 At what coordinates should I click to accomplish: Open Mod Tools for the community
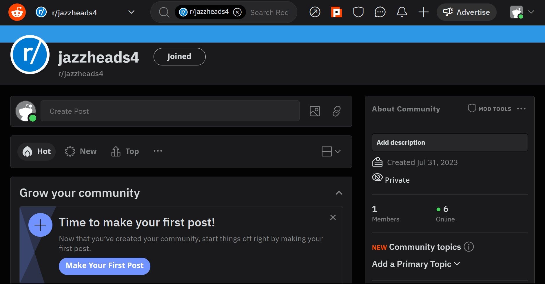(490, 109)
